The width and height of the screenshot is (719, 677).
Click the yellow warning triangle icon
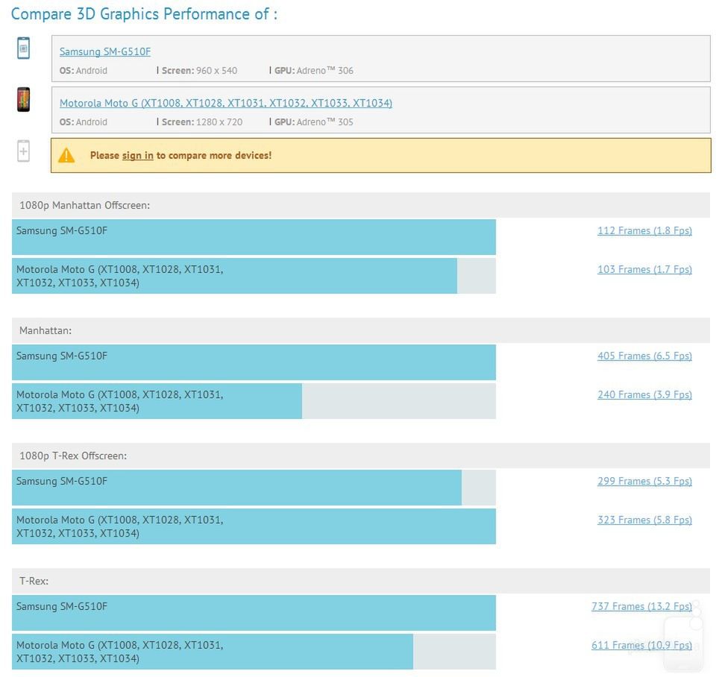tap(66, 155)
